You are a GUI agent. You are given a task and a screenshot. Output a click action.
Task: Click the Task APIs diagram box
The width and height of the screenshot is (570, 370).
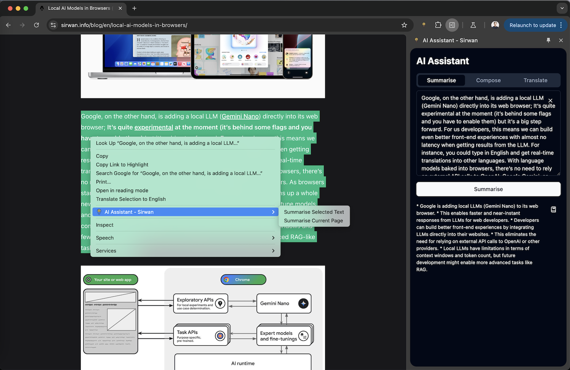[x=201, y=335]
